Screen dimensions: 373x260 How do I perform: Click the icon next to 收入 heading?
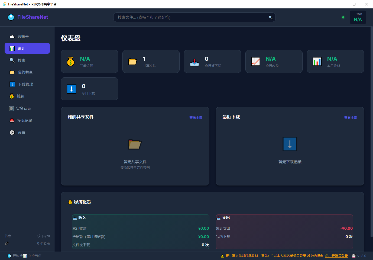75,218
